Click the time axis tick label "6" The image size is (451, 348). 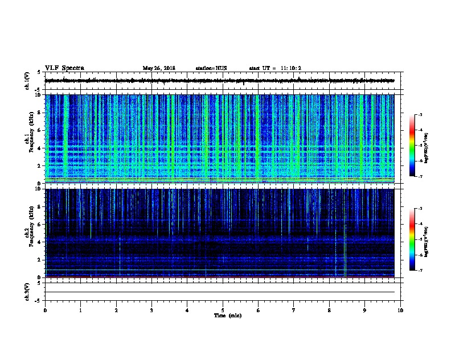259,310
